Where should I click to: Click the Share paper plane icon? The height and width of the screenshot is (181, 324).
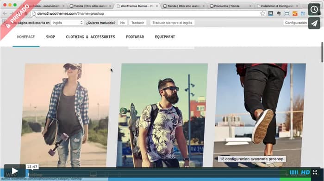(x=314, y=23)
